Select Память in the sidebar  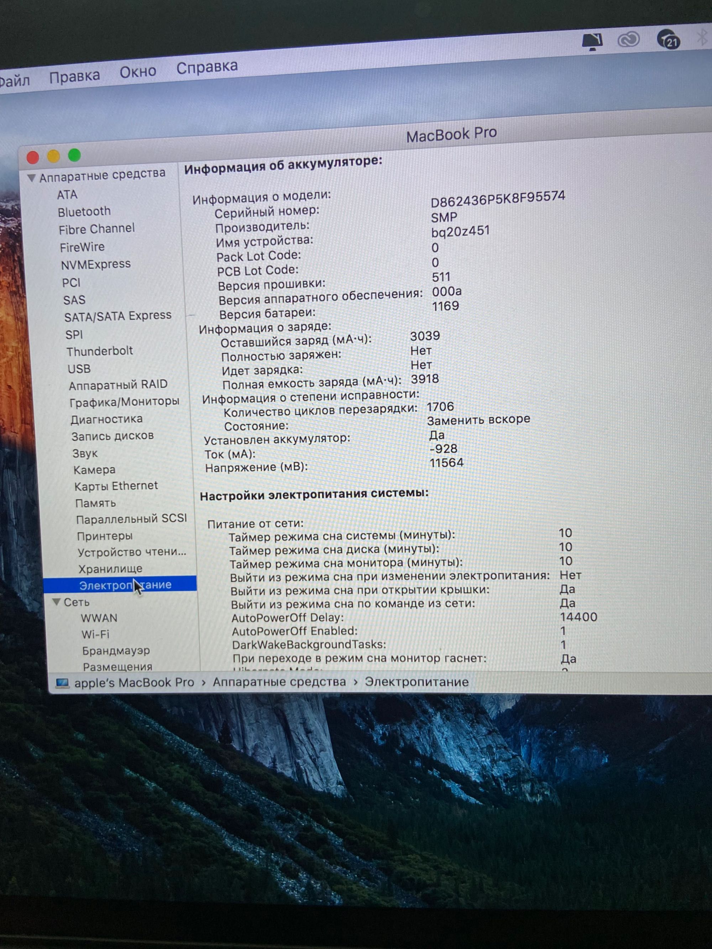(x=95, y=503)
